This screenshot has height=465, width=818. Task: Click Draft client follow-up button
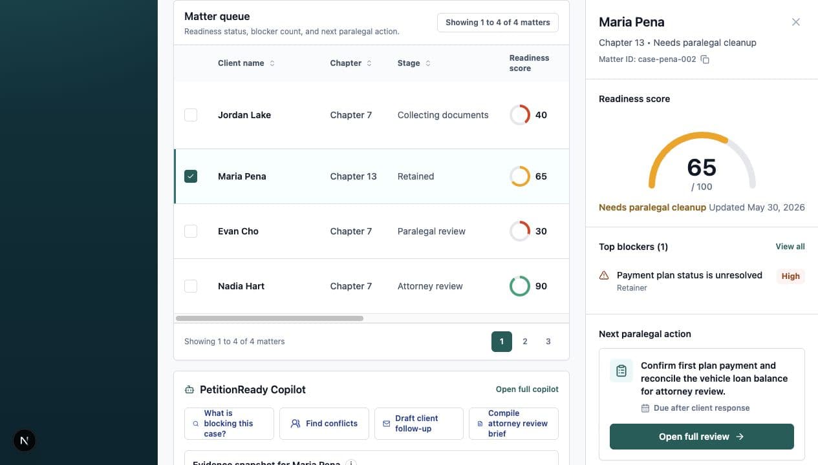tap(419, 424)
